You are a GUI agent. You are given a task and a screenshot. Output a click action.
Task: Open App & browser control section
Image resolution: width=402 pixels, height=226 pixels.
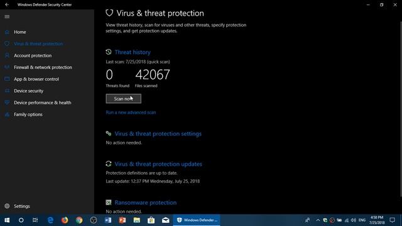pyautogui.click(x=36, y=79)
